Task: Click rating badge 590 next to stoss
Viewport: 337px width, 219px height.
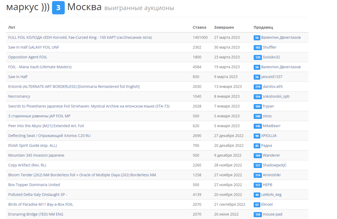Action: 258,116
